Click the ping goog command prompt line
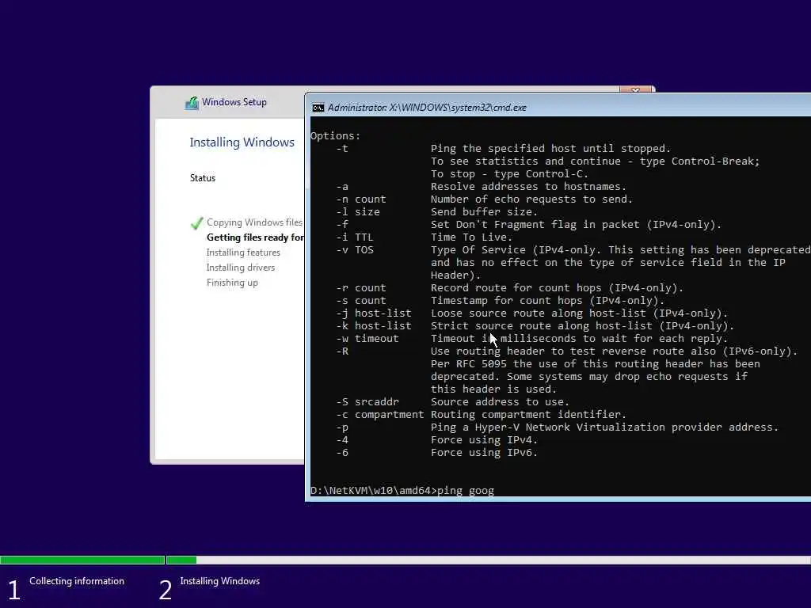The height and width of the screenshot is (608, 811). coord(402,491)
